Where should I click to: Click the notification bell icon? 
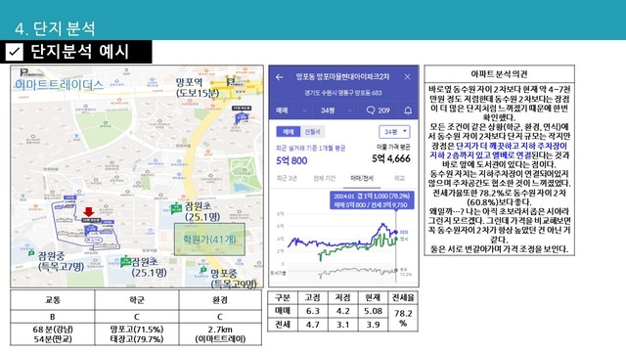408,110
